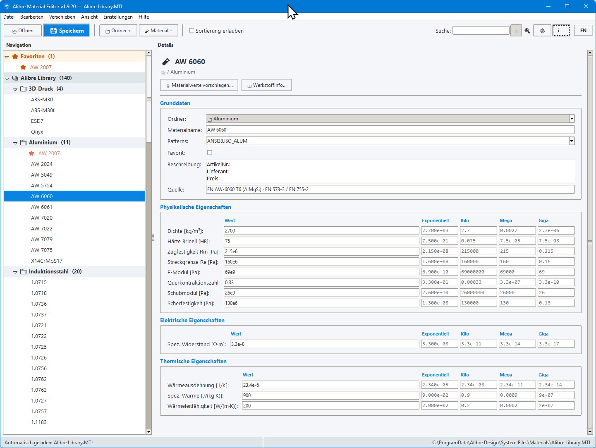Open the Patterns dropdown arrow
The width and height of the screenshot is (596, 448).
(572, 141)
